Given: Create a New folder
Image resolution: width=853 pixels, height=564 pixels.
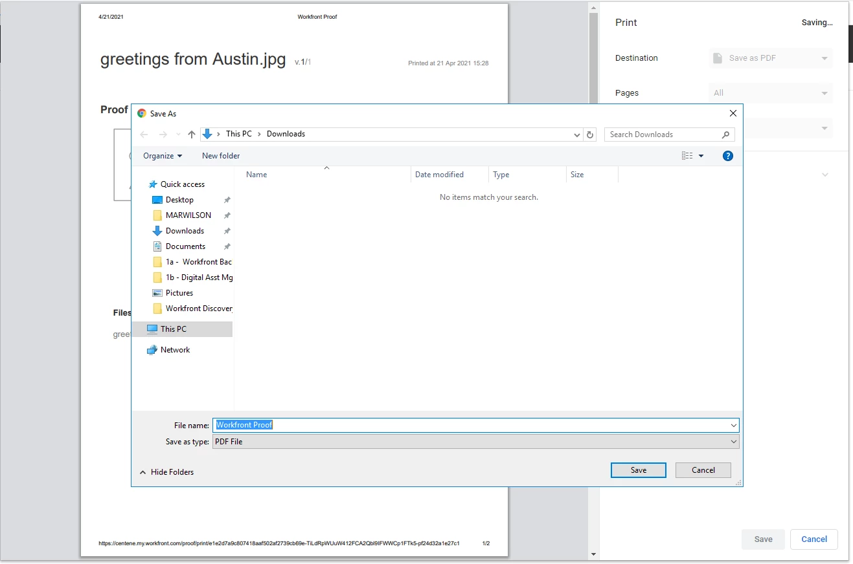Looking at the screenshot, I should pyautogui.click(x=221, y=156).
